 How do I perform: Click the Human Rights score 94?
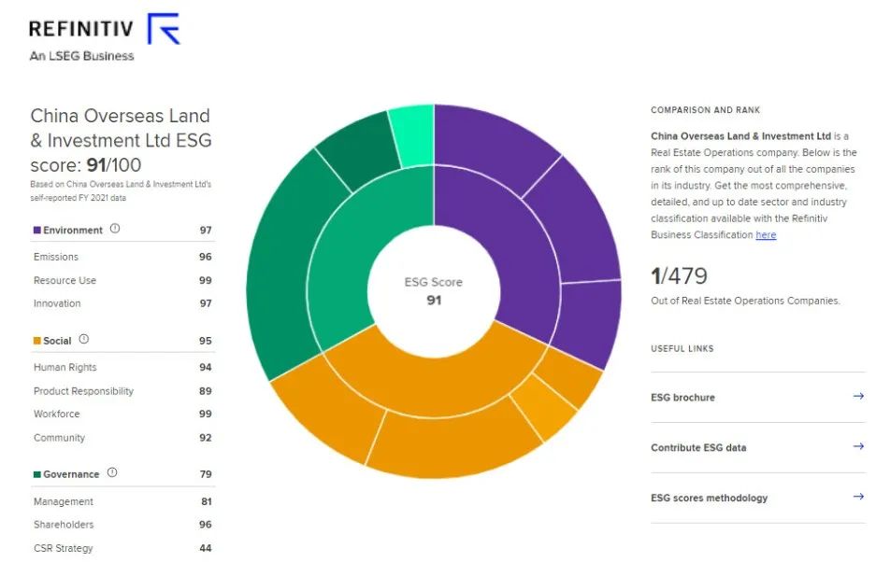pyautogui.click(x=206, y=367)
